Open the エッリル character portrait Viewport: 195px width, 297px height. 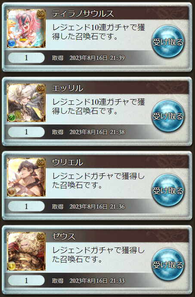(x=26, y=103)
